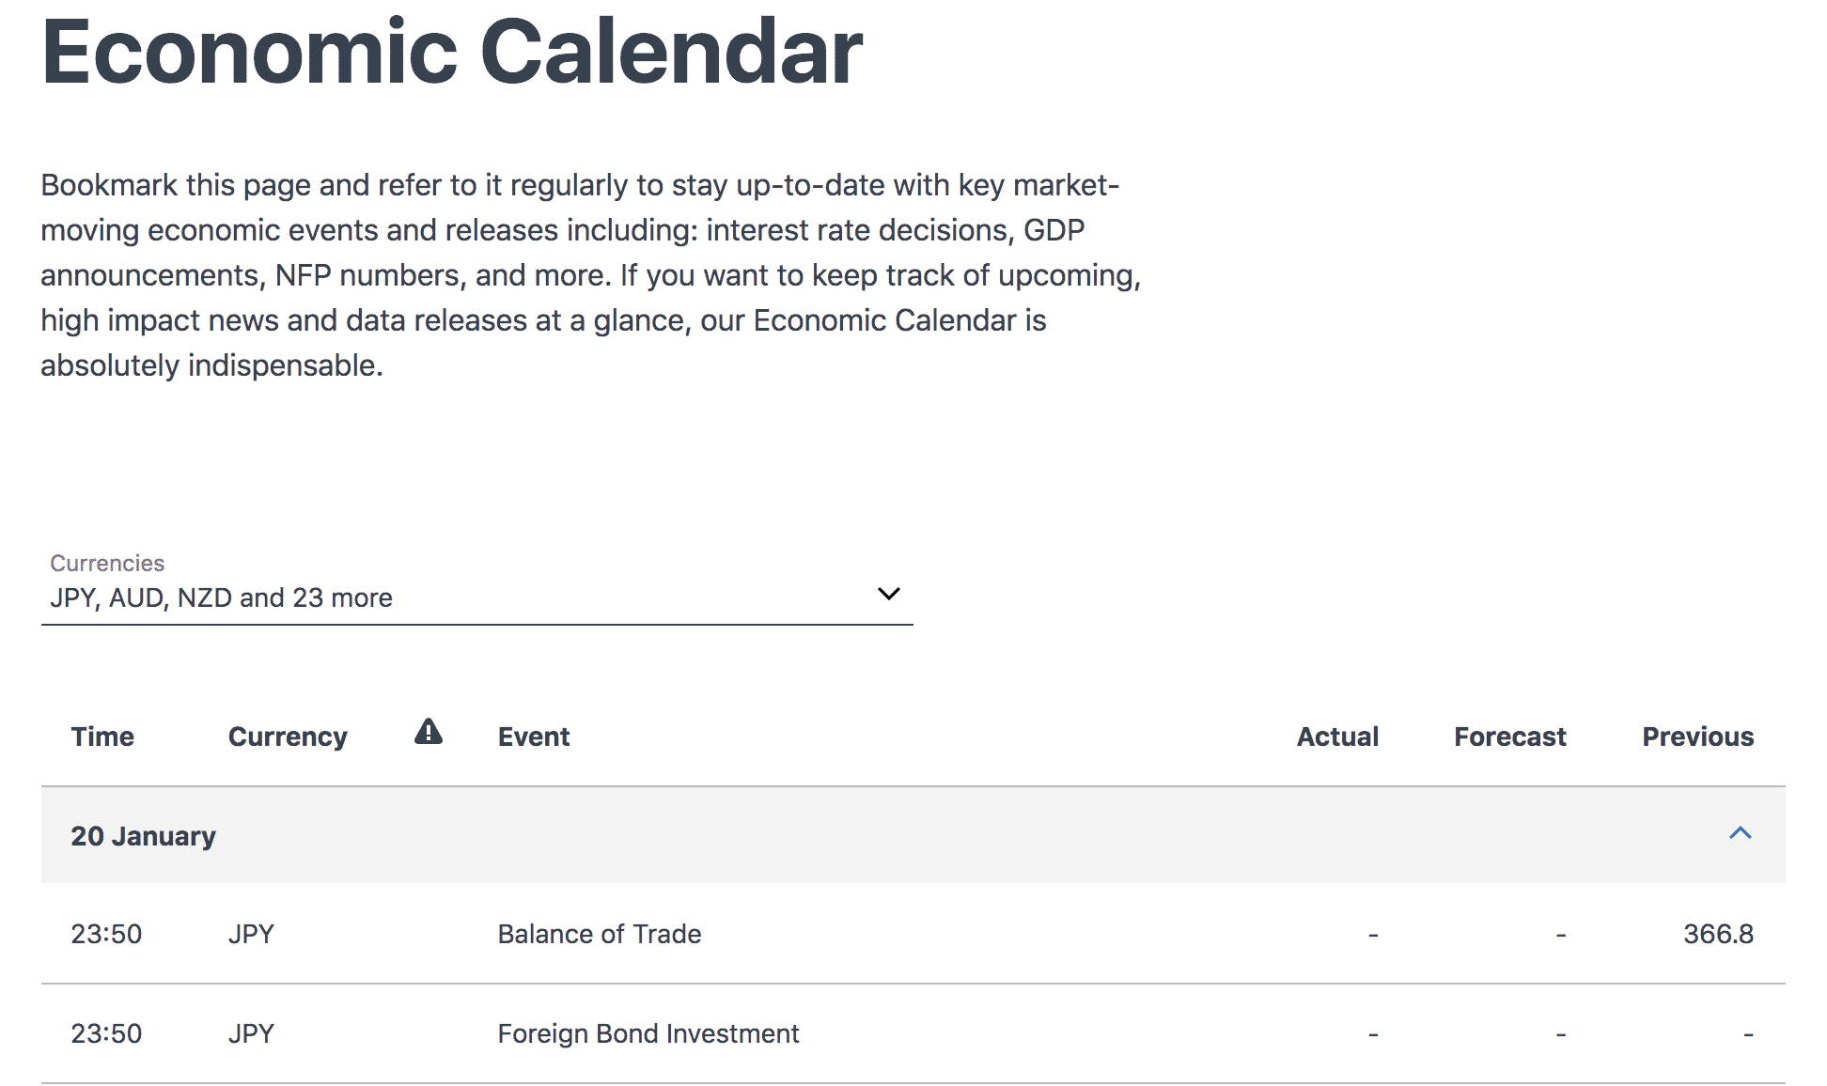Open the Balance of Trade event

(x=600, y=934)
